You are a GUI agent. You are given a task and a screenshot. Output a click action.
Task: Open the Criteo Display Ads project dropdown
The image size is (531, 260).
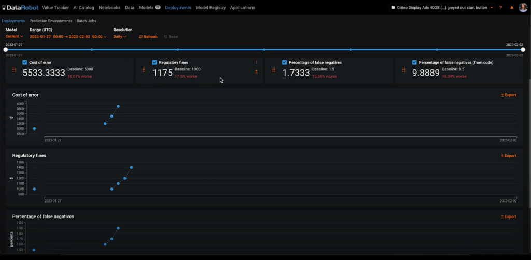(441, 8)
